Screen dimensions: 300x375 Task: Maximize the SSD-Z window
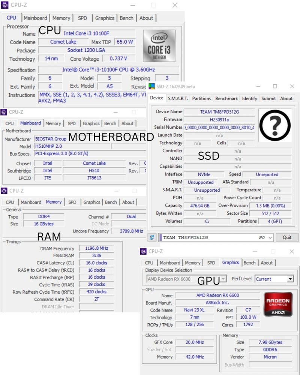pos(275,86)
